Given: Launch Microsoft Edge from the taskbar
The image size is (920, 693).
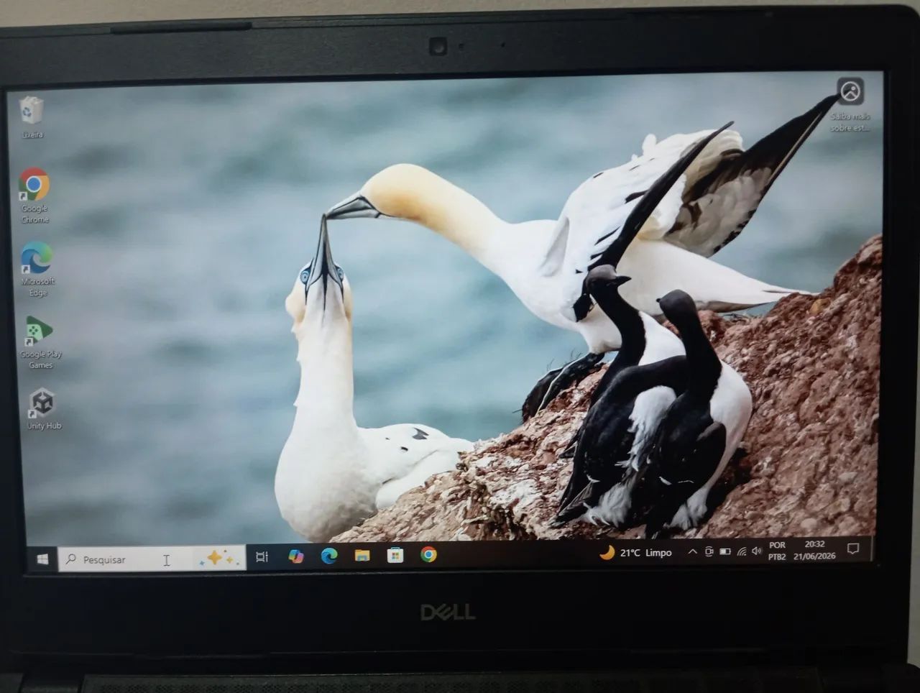Looking at the screenshot, I should coord(329,555).
